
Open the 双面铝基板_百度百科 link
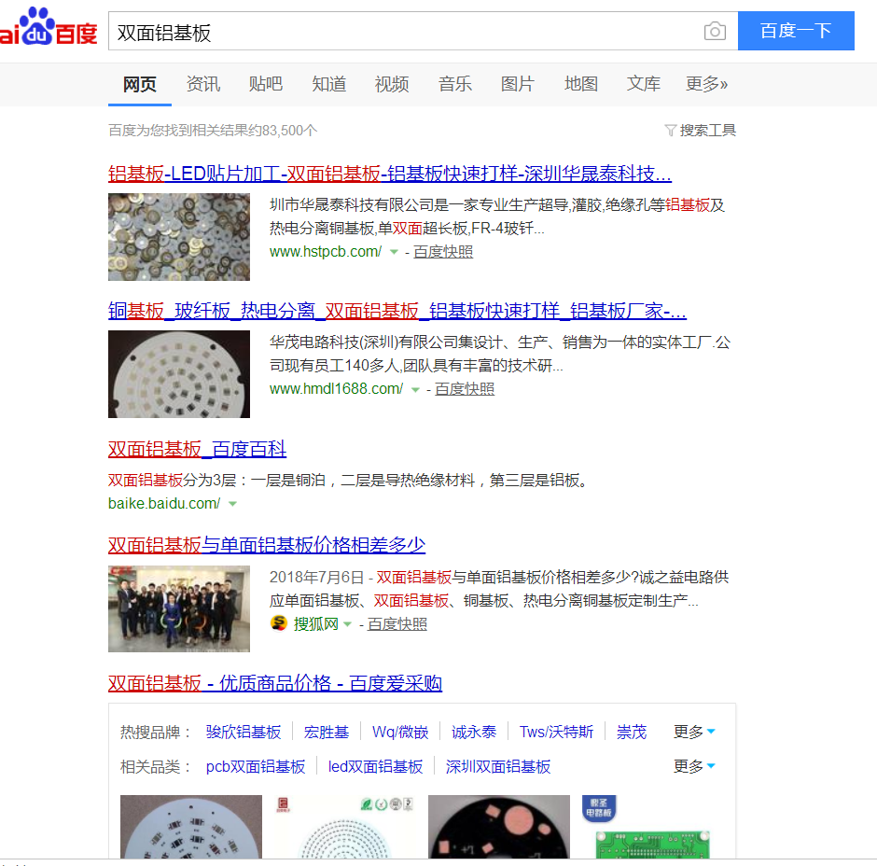coord(198,449)
